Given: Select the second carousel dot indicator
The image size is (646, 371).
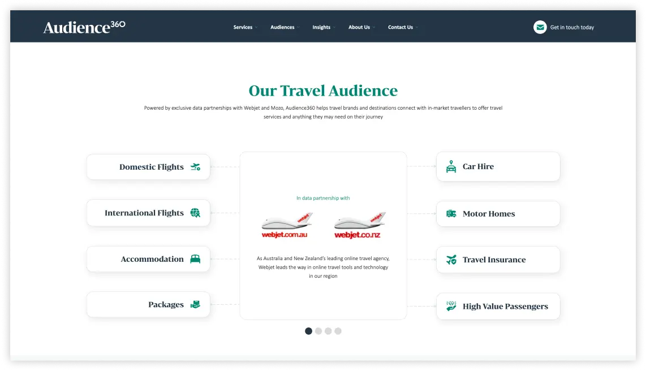Looking at the screenshot, I should tap(318, 331).
